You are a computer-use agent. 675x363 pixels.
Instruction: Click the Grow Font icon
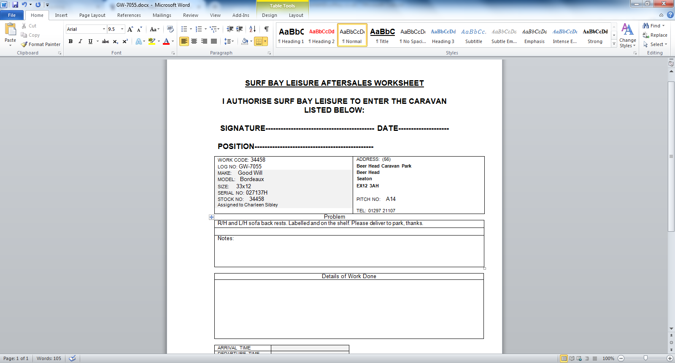point(130,29)
